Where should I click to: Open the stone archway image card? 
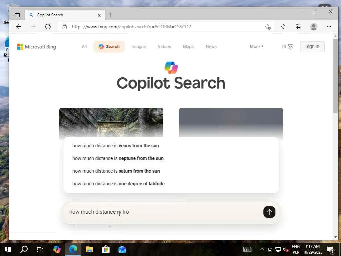[111, 122]
